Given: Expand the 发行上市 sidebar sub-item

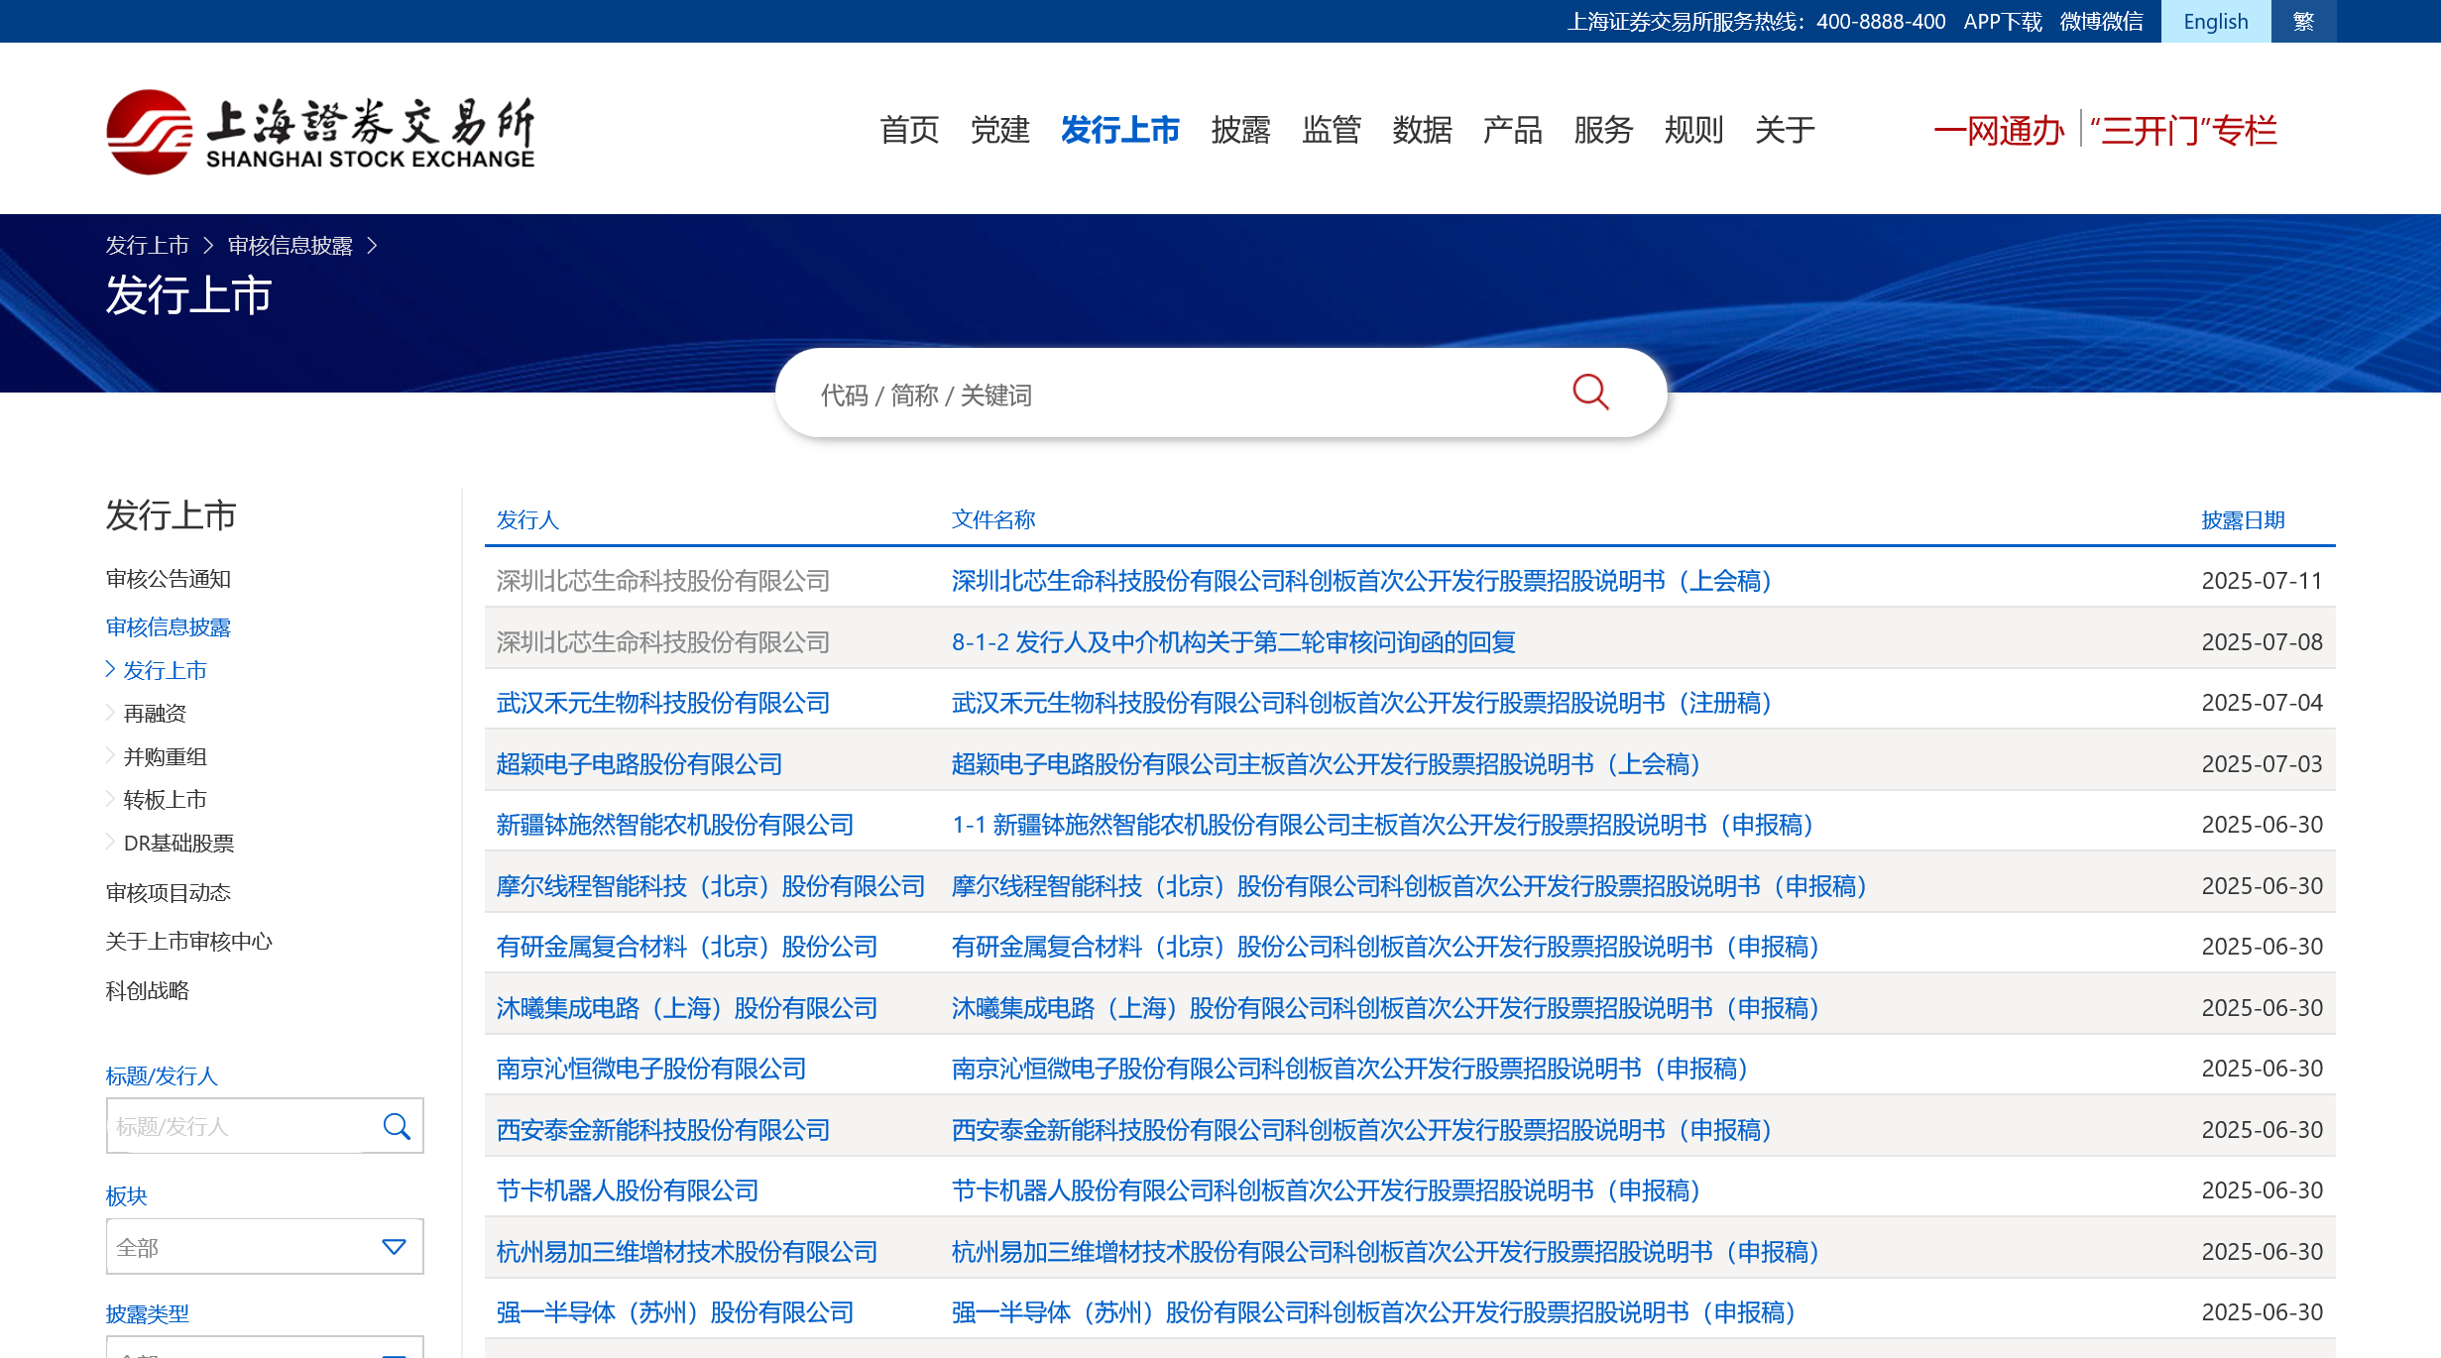Looking at the screenshot, I should click(165, 670).
